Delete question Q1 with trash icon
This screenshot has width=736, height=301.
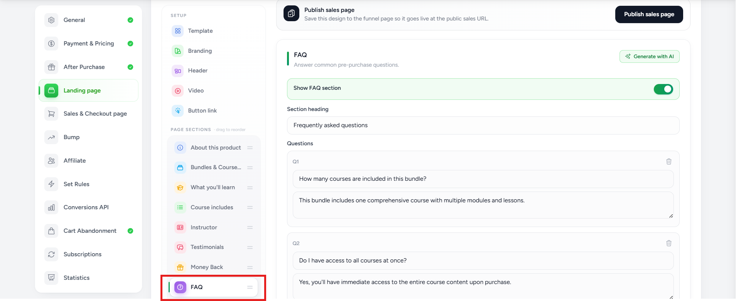pos(668,161)
